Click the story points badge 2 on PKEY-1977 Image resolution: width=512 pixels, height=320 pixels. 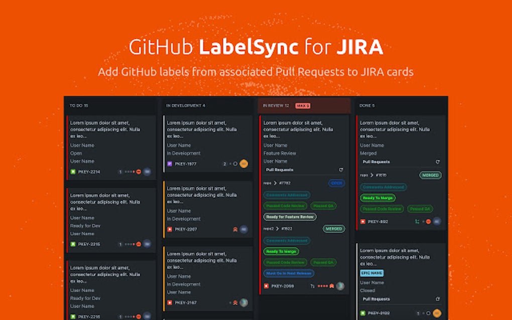(x=224, y=164)
